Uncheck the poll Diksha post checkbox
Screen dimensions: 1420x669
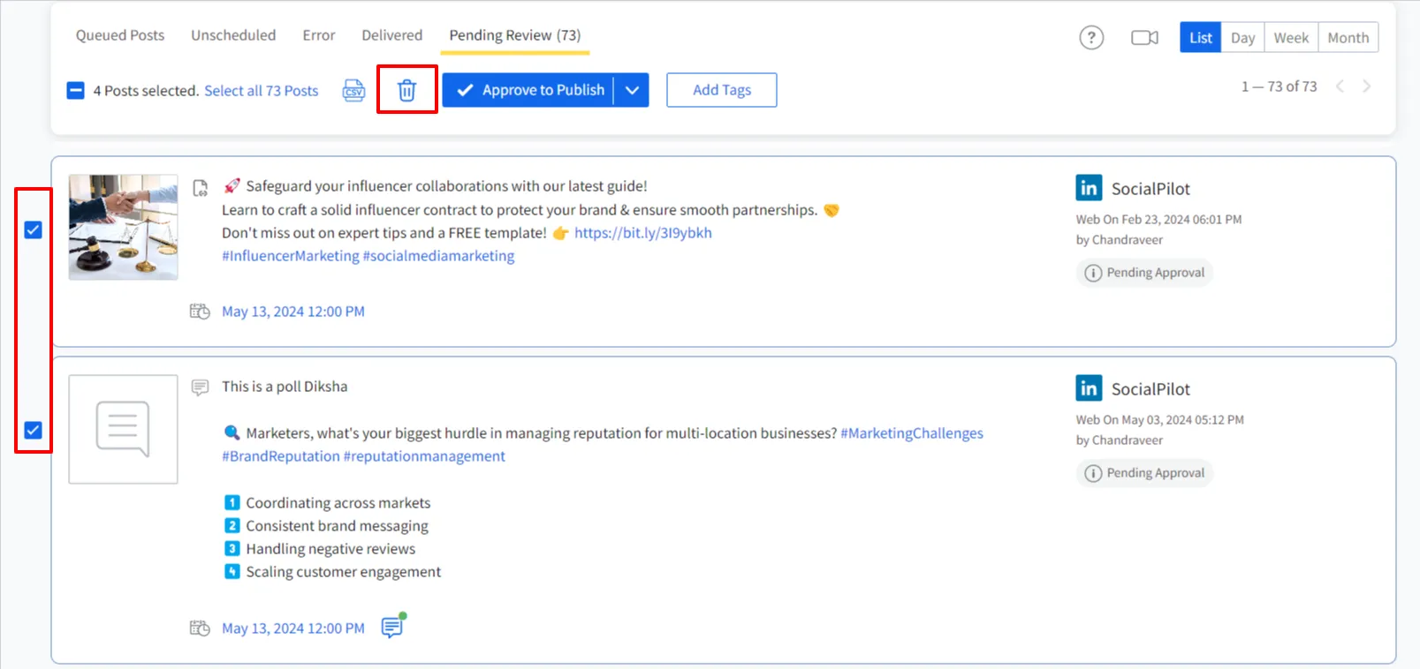click(34, 431)
